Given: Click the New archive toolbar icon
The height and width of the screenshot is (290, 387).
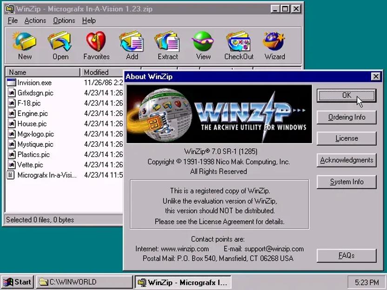Looking at the screenshot, I should click(25, 41).
